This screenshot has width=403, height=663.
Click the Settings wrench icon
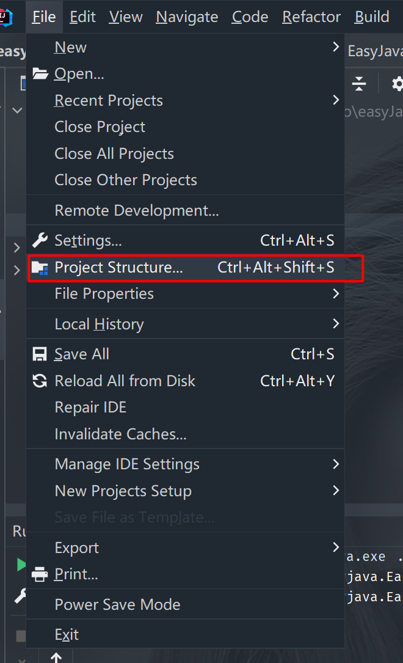[x=40, y=240]
